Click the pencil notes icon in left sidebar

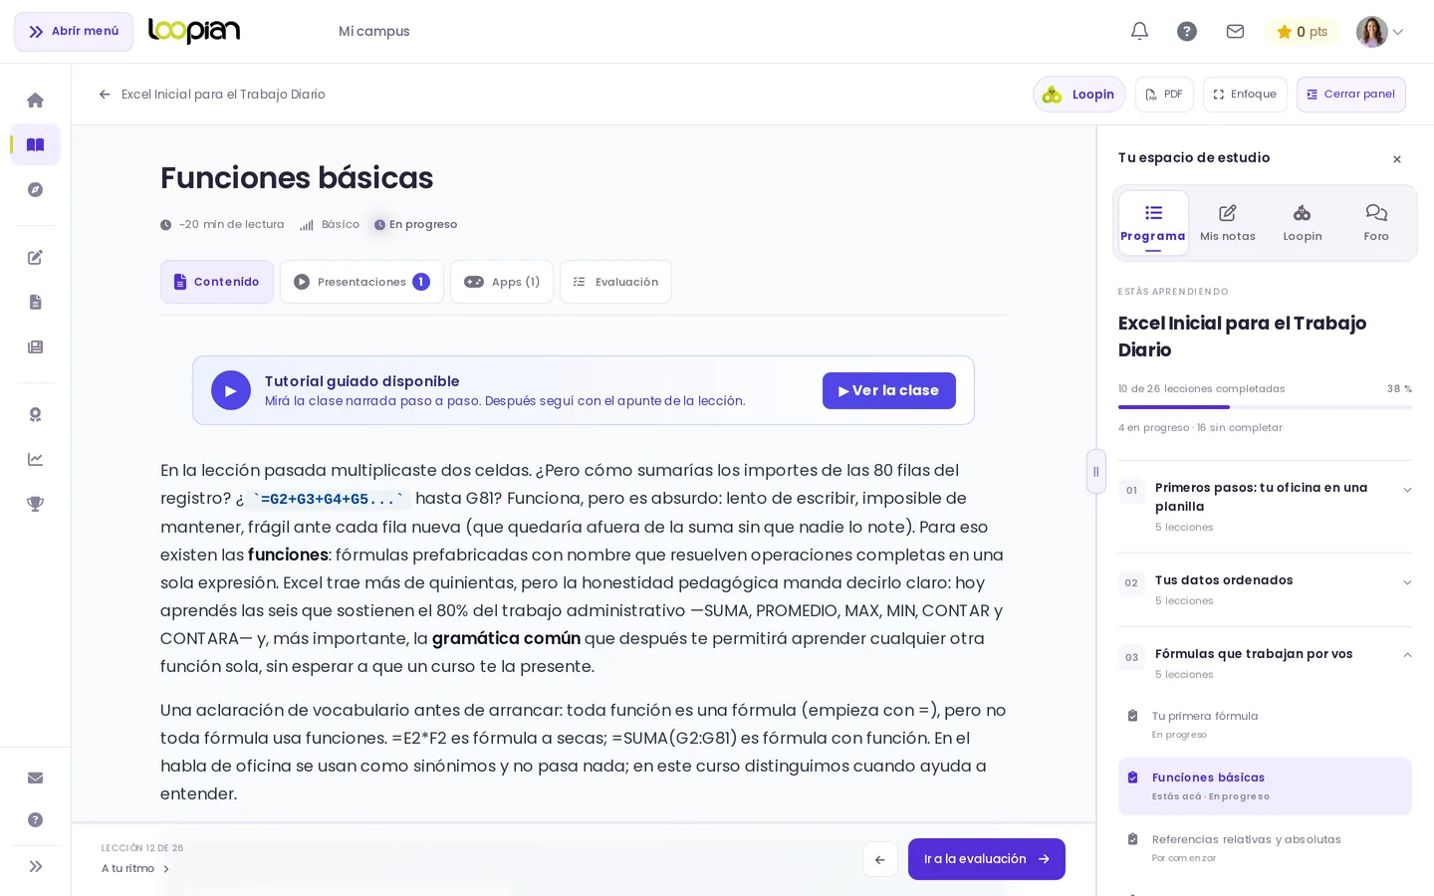point(35,257)
